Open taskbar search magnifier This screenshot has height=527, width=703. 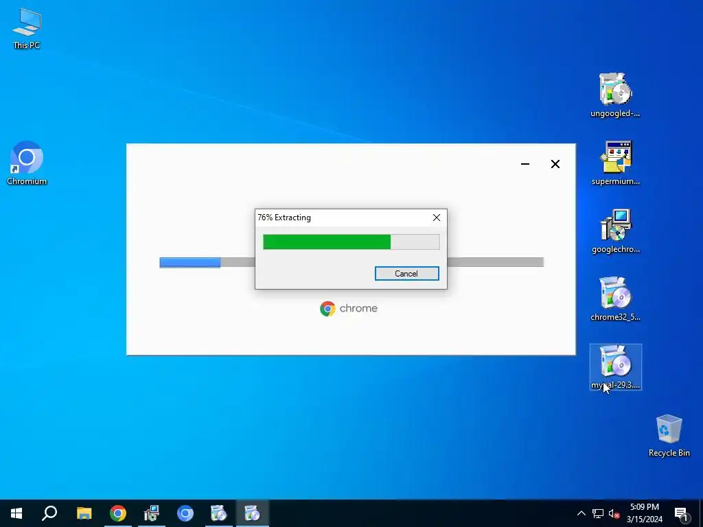49,513
